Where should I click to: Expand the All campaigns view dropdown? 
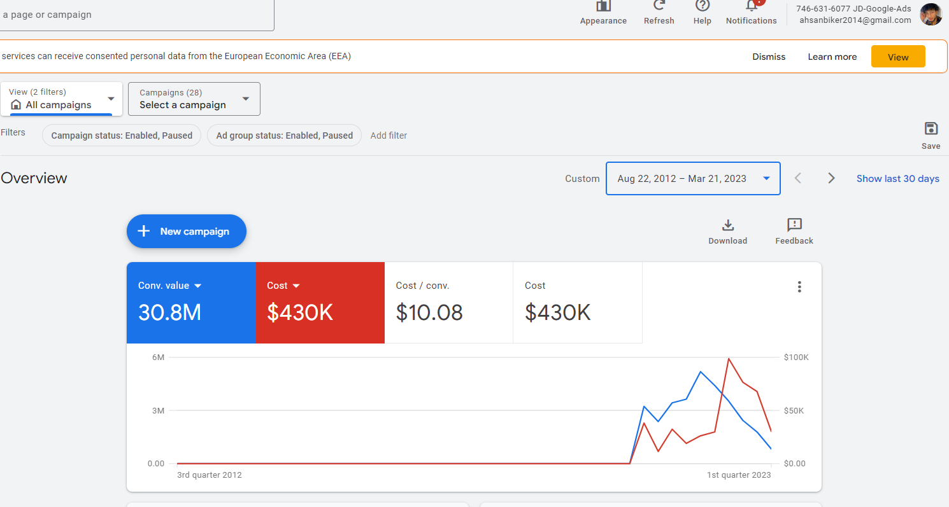pos(61,99)
